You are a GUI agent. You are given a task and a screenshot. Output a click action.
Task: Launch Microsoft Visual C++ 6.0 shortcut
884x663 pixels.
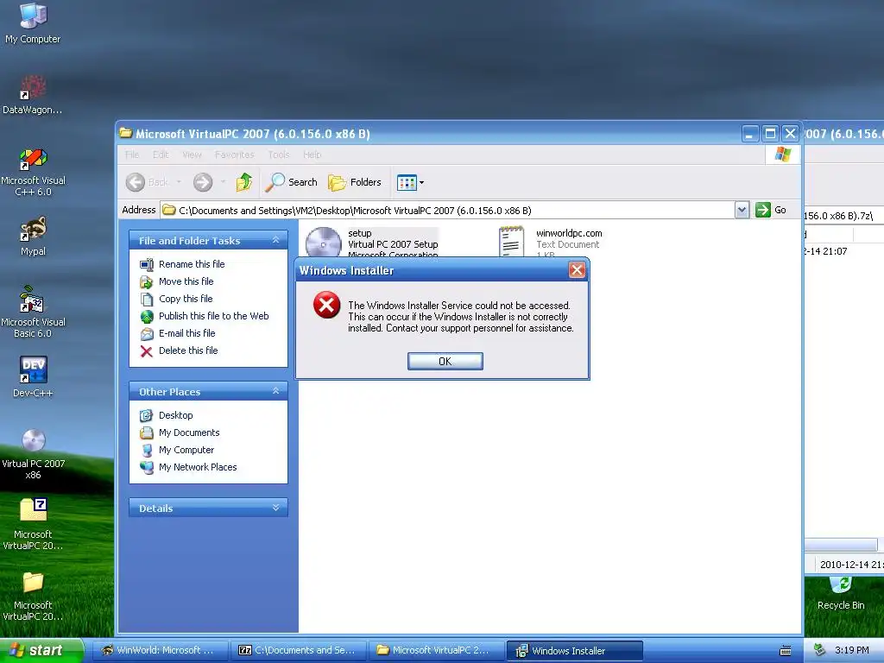pos(33,172)
